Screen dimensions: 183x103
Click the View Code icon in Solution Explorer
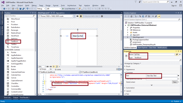153,16
